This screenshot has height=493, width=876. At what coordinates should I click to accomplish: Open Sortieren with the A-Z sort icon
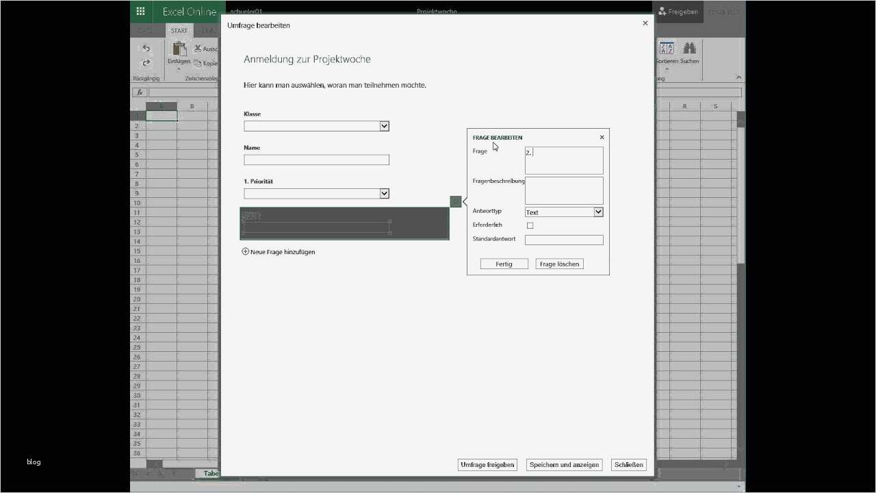coord(665,47)
